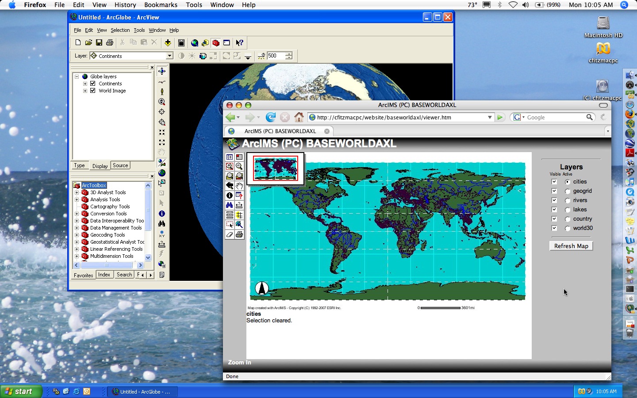
Task: Click the Print icon in ArcIMS toolbar
Action: click(239, 234)
